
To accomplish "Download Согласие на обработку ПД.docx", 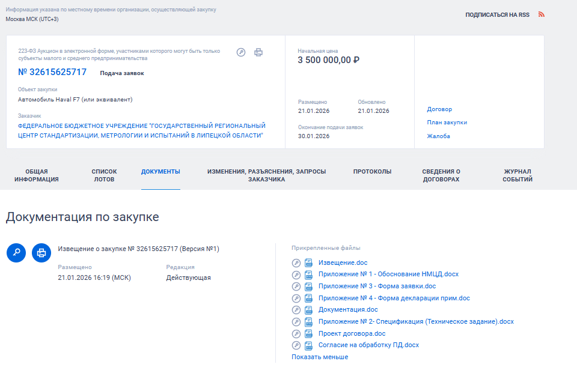I will (x=368, y=345).
